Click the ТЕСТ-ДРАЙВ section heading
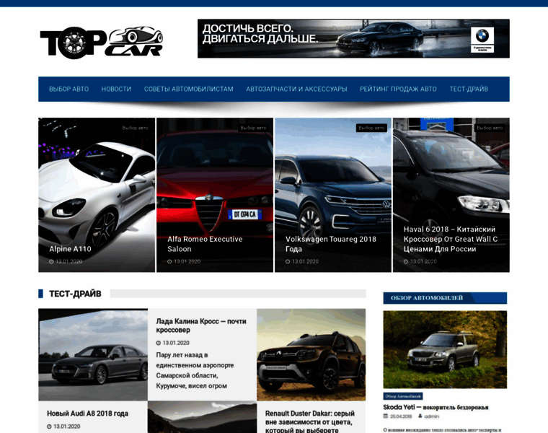 (x=75, y=294)
